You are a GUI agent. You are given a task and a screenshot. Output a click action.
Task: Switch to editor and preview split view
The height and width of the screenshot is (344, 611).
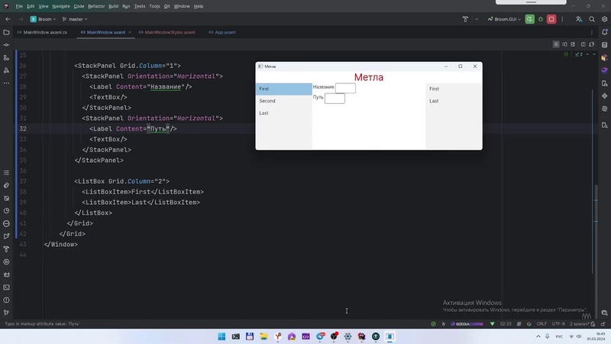click(x=564, y=44)
